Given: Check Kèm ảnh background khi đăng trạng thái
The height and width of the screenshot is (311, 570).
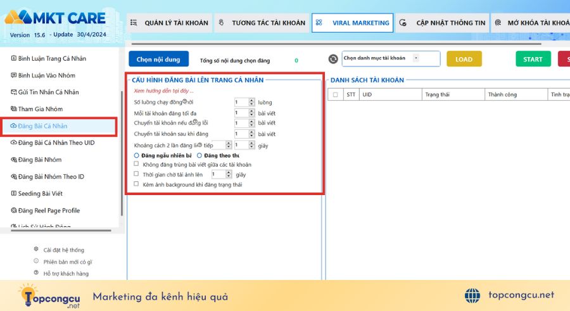Looking at the screenshot, I should (136, 184).
